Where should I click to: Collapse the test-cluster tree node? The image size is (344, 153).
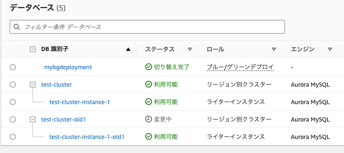coord(33,85)
